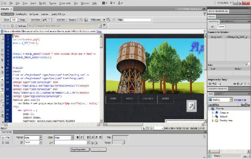This screenshot has width=251, height=159.
Task: Open the Insert menu
Action: [x=33, y=3]
